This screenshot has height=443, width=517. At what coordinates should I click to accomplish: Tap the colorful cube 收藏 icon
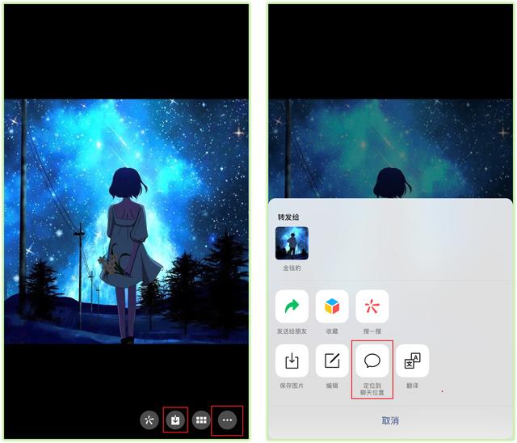332,306
